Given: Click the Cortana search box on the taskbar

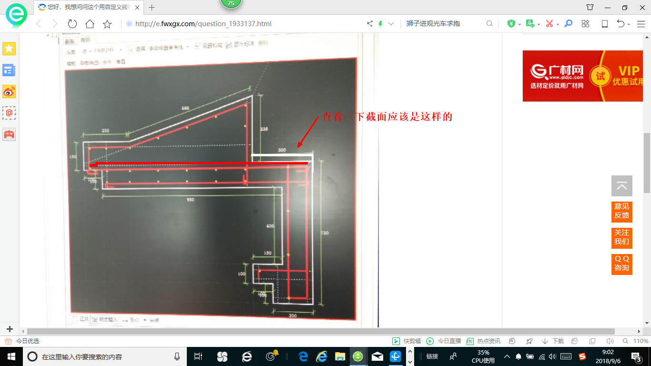Looking at the screenshot, I should point(105,356).
